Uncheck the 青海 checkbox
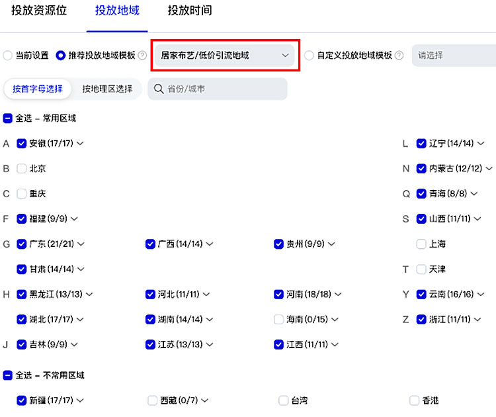The image size is (496, 417). pyautogui.click(x=421, y=193)
